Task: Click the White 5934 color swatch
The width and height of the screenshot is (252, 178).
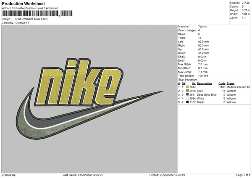Action: (187, 98)
